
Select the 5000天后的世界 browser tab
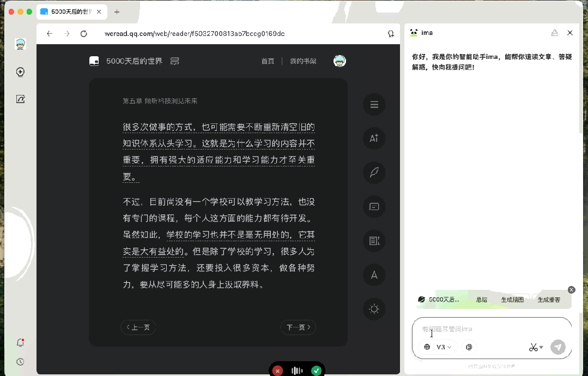coord(71,11)
